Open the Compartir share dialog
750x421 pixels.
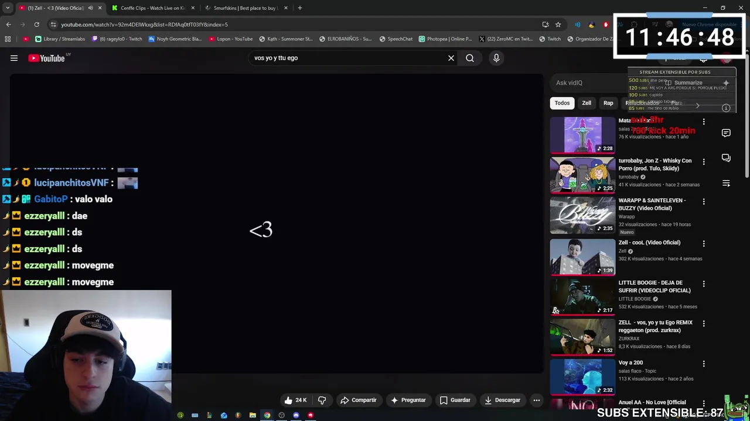(359, 400)
